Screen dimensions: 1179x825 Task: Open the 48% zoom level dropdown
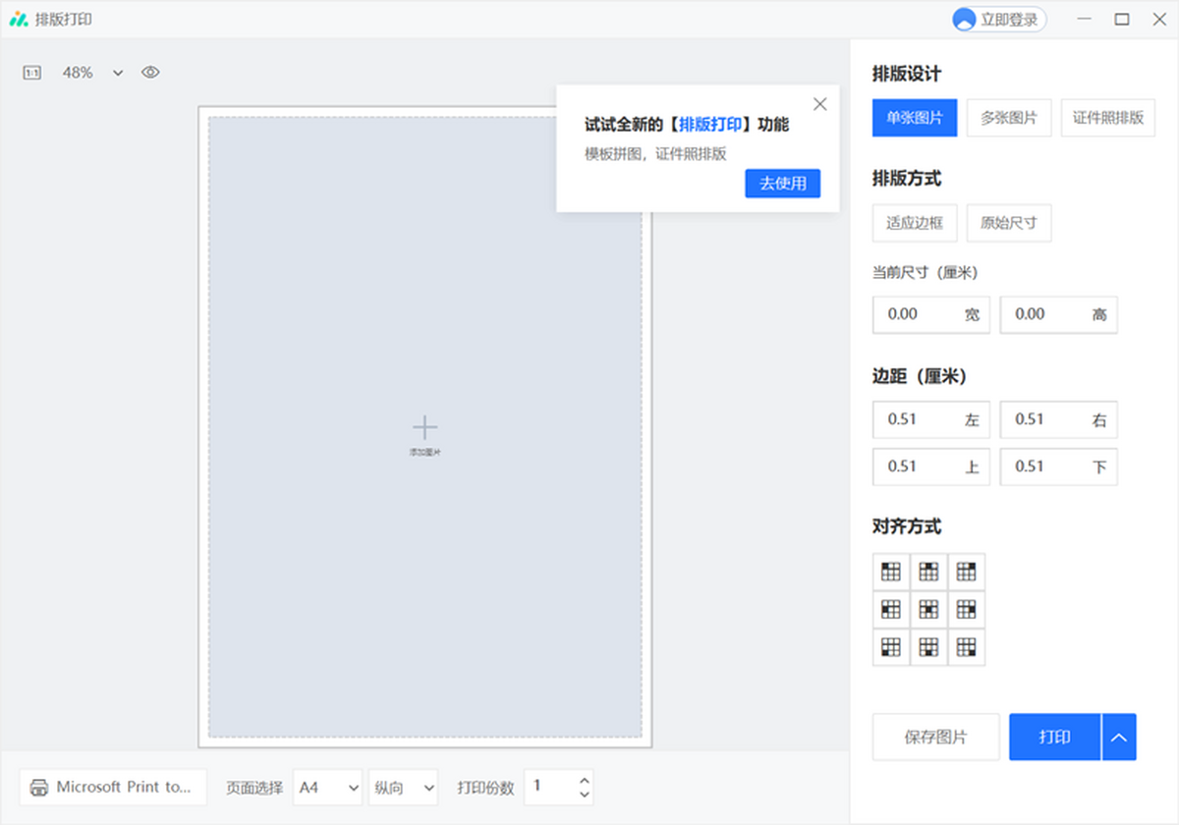93,73
